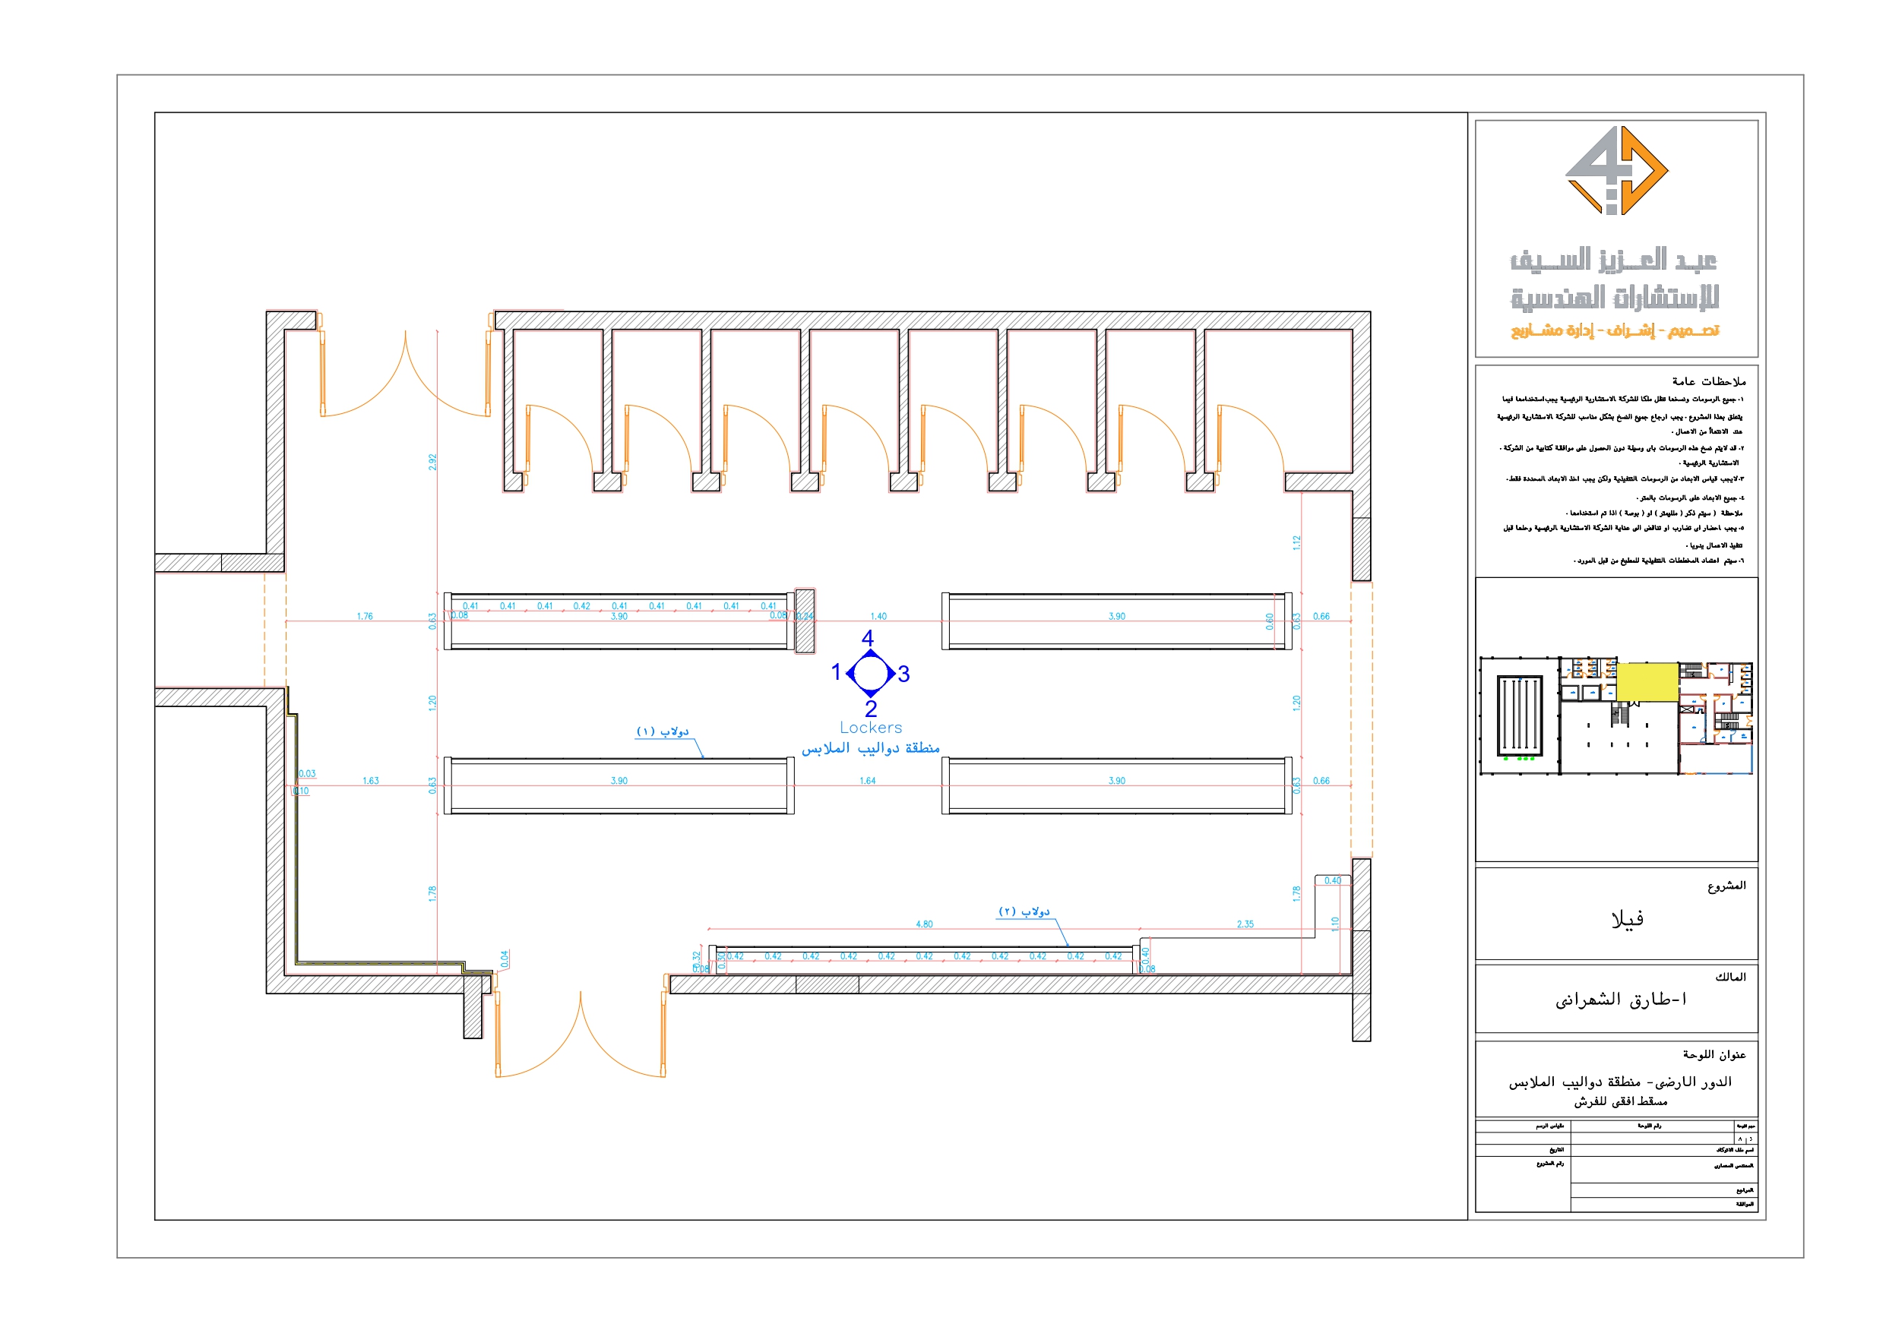Viewport: 1886px width, 1333px height.
Task: Click the '1.64' dimension text
Action: 868,781
